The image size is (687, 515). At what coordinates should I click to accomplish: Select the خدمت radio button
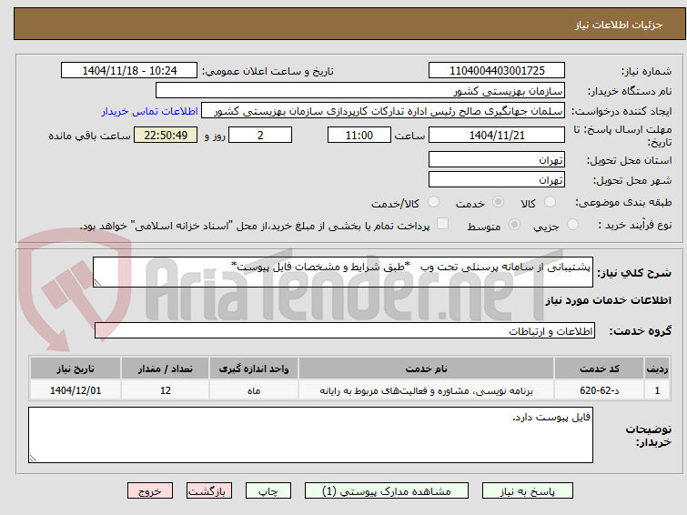tap(498, 202)
